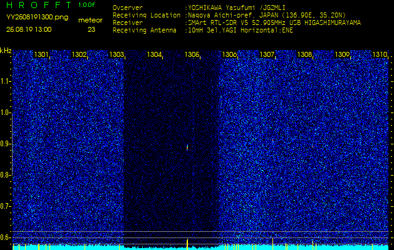Click the 1303 time axis label
Screen dimensions: 394x250
tap(117, 54)
